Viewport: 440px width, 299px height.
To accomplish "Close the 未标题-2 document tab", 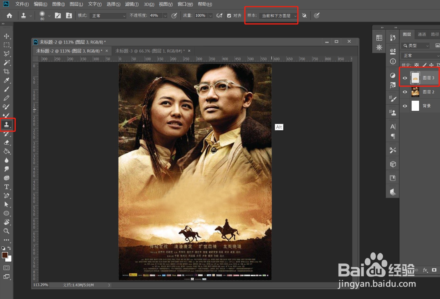I will pos(107,51).
